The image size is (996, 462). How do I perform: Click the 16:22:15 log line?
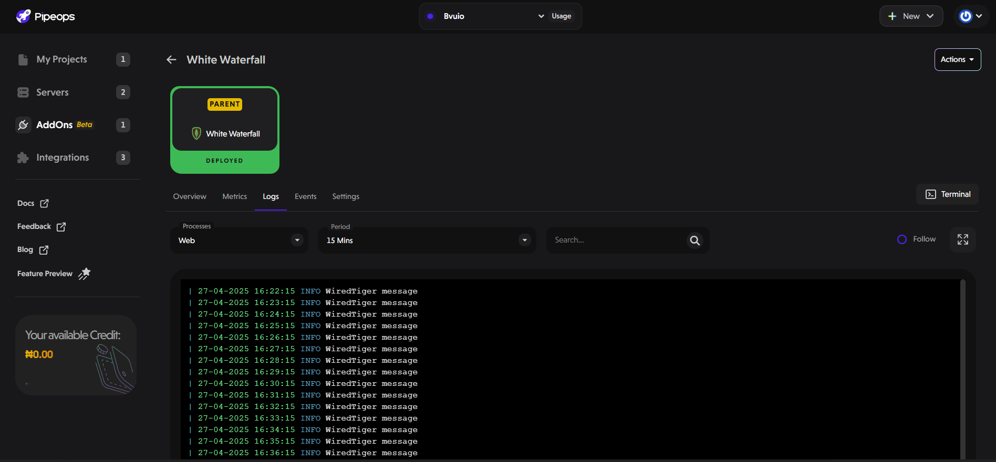coord(303,291)
